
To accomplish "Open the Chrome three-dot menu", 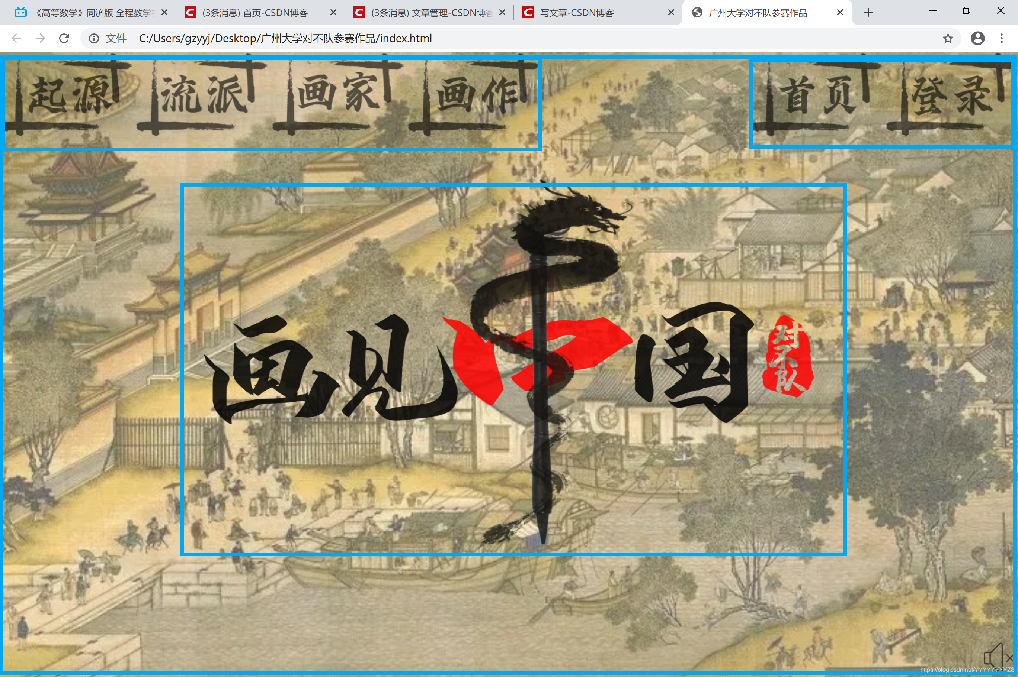I will pyautogui.click(x=1002, y=38).
